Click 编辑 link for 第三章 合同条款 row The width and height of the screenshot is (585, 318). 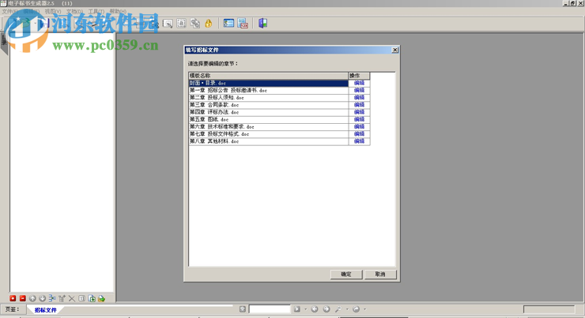point(359,105)
